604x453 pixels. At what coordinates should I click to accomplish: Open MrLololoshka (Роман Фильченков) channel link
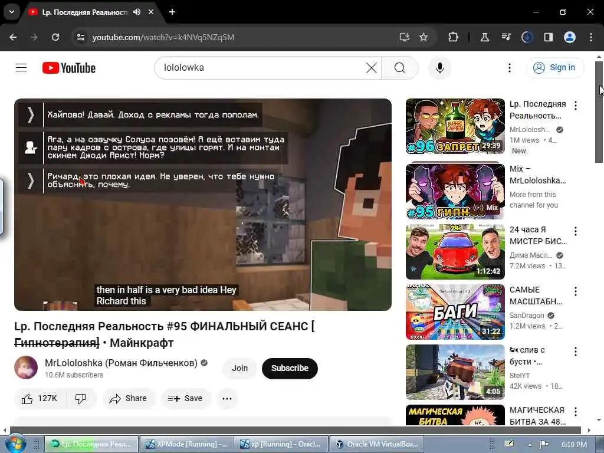click(121, 363)
